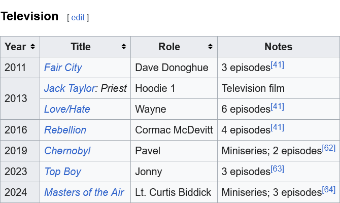Click the Dave Donoghue role cell
This screenshot has width=340, height=203.
(172, 67)
